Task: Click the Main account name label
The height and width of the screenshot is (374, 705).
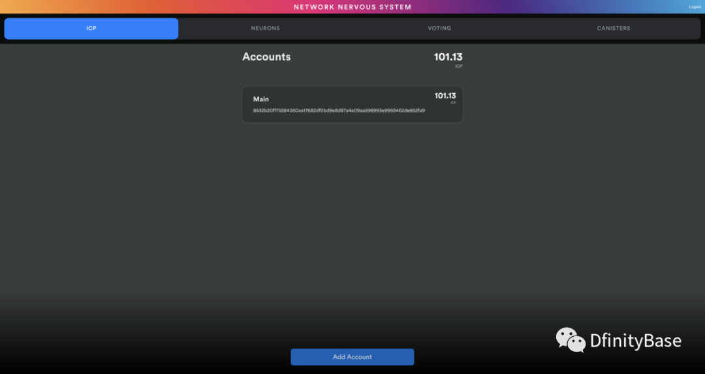Action: click(261, 99)
